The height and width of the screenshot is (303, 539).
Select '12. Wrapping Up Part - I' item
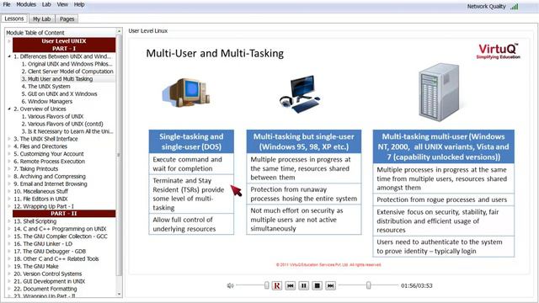44,206
